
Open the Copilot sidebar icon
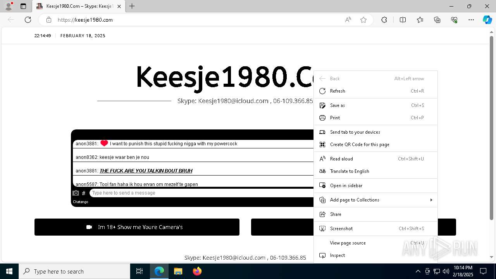click(487, 20)
